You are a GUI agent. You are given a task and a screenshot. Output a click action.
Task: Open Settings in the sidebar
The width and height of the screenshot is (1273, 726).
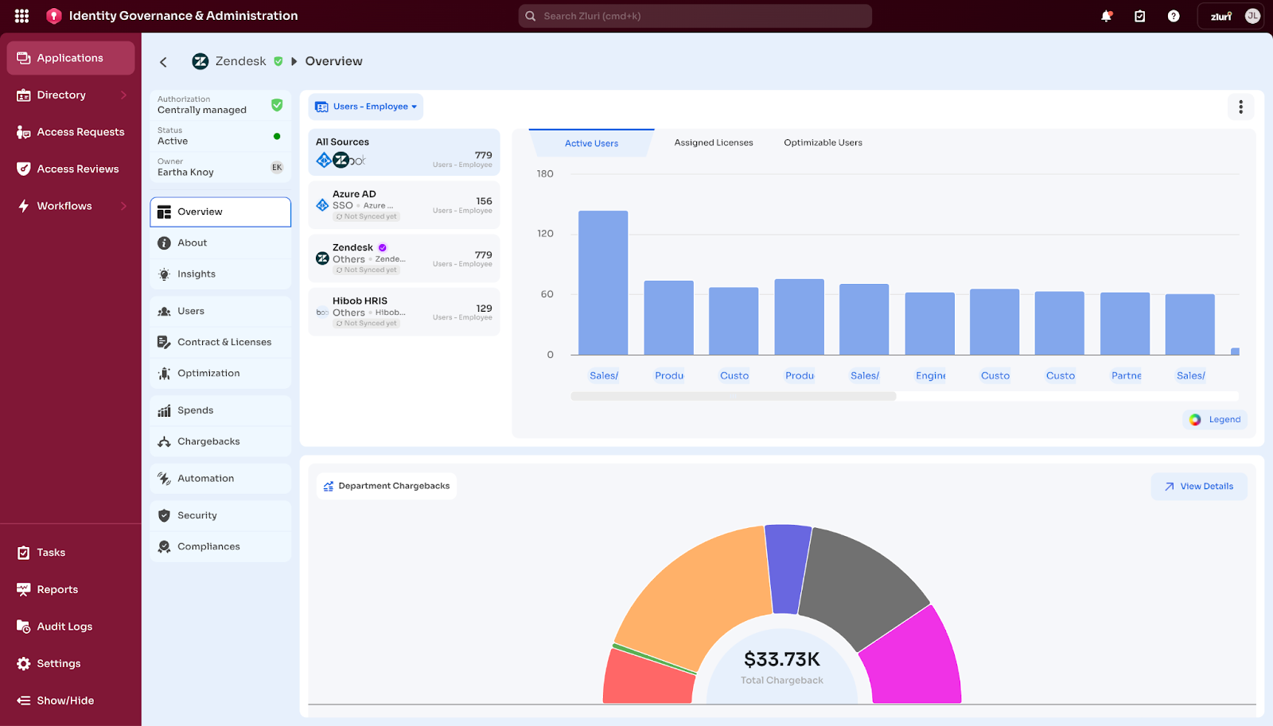[x=71, y=663]
